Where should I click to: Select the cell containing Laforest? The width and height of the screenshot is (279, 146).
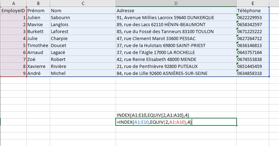coord(83,31)
